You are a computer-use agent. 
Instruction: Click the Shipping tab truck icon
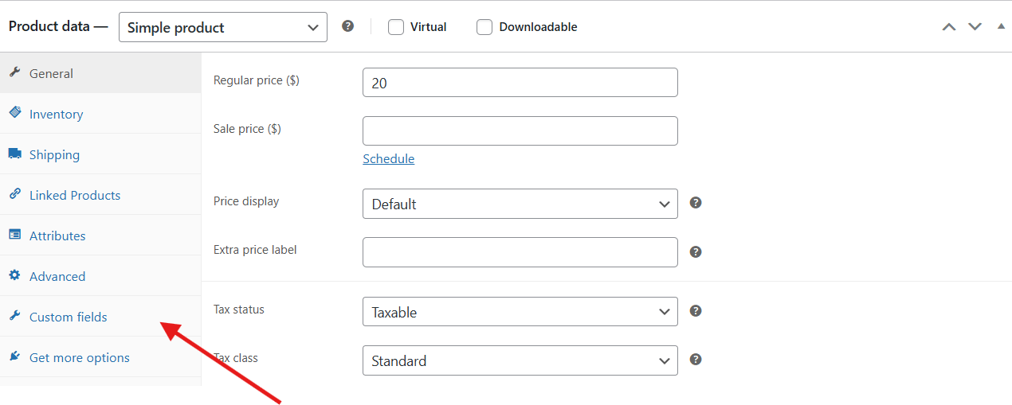[14, 154]
